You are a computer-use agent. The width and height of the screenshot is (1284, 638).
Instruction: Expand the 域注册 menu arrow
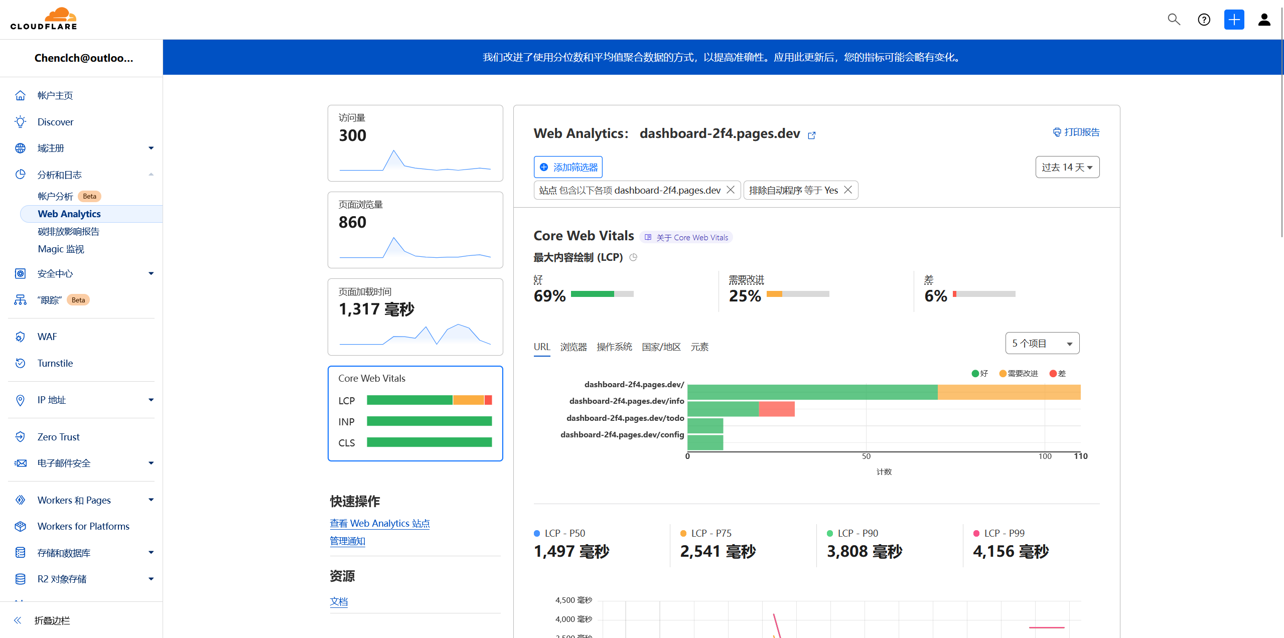click(x=151, y=148)
